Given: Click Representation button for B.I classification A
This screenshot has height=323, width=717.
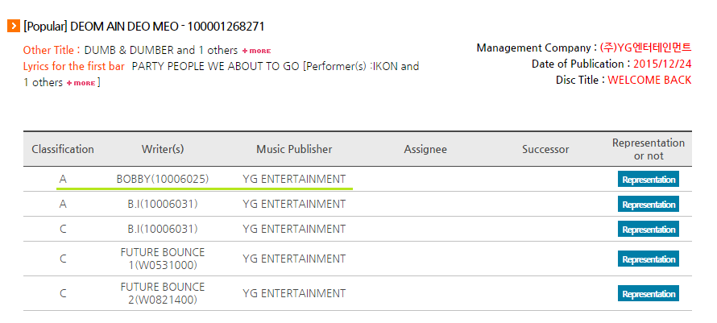Looking at the screenshot, I should pyautogui.click(x=648, y=204).
